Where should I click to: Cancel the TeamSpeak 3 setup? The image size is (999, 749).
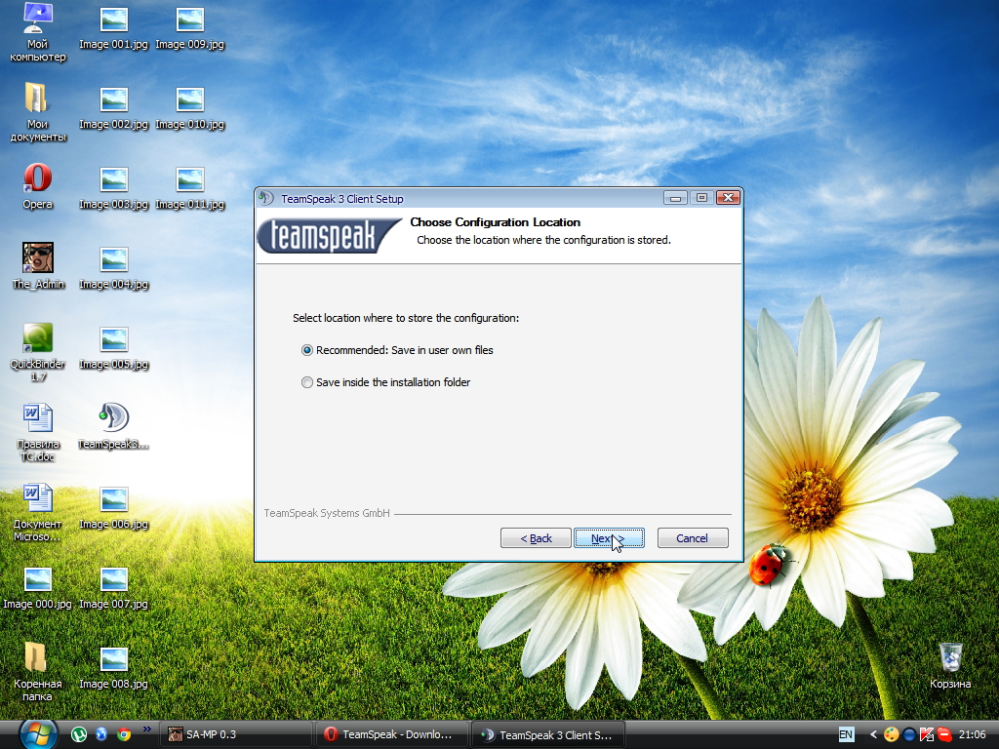pyautogui.click(x=693, y=538)
